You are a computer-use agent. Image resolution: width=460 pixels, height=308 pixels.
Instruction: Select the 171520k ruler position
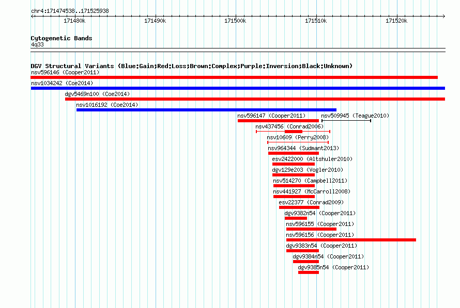pyautogui.click(x=396, y=21)
